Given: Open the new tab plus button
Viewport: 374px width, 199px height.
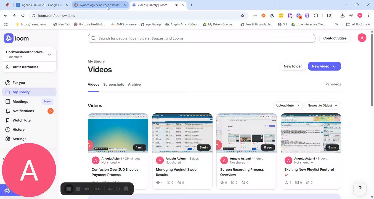Looking at the screenshot, I should pyautogui.click(x=191, y=5).
